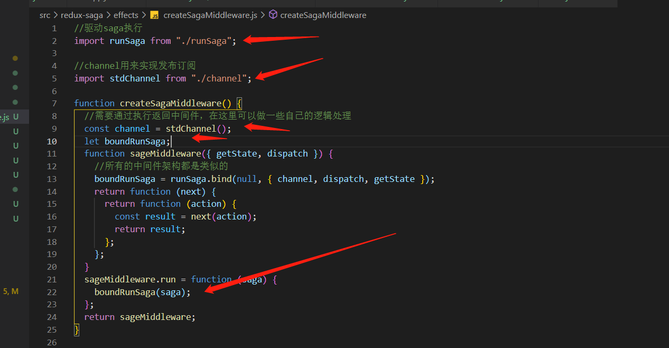Select the highlighted .js file row in Explorer
Image resolution: width=669 pixels, height=348 pixels.
[14, 117]
